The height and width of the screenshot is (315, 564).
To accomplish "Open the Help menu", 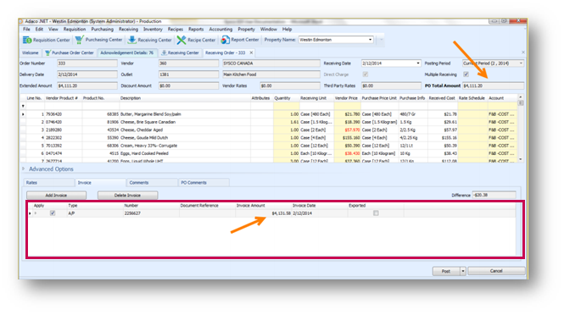I will click(287, 29).
